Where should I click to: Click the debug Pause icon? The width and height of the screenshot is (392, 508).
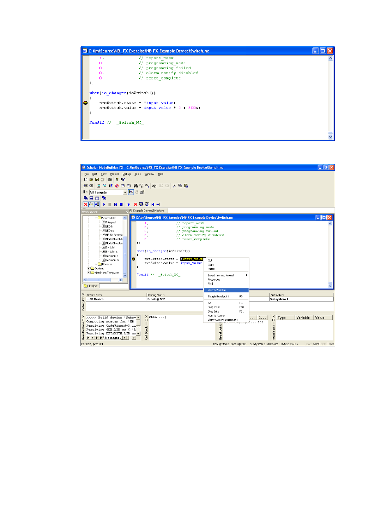(x=110, y=204)
